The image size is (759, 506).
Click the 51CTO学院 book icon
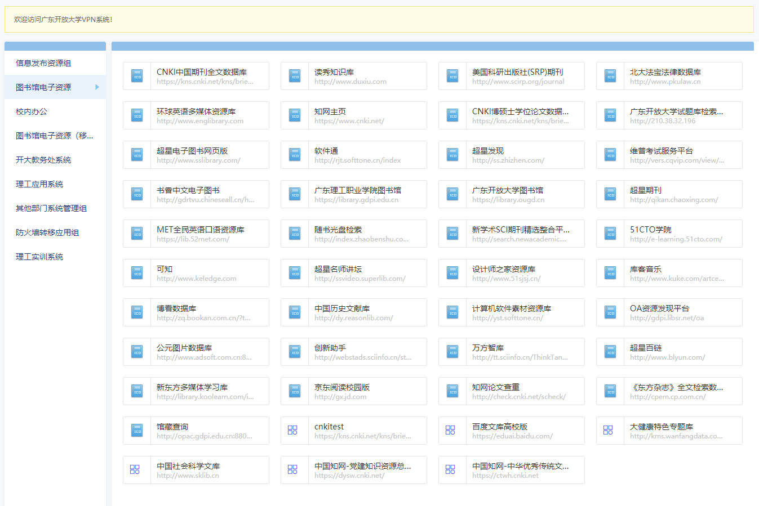pyautogui.click(x=610, y=234)
